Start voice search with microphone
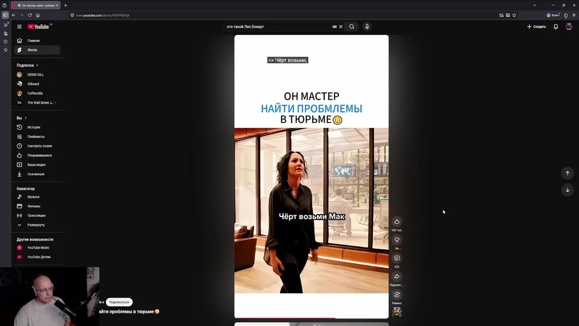The width and height of the screenshot is (579, 326). point(367,27)
